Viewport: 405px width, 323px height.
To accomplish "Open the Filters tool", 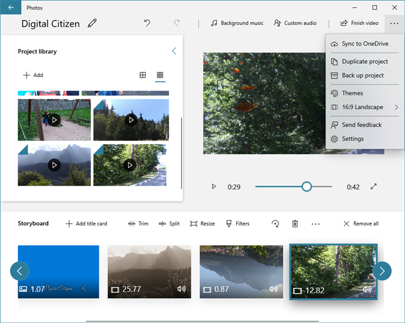I will click(237, 224).
